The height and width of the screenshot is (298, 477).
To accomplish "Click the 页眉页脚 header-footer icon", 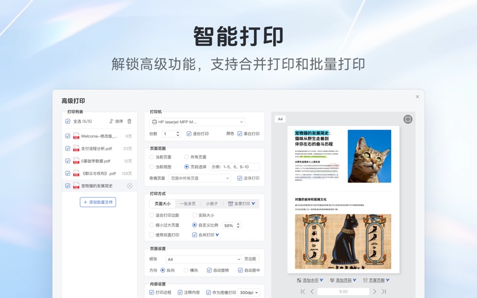I will click(365, 280).
